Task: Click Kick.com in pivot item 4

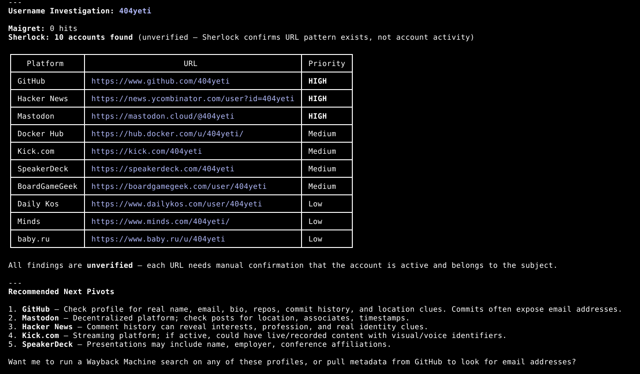Action: pos(40,335)
